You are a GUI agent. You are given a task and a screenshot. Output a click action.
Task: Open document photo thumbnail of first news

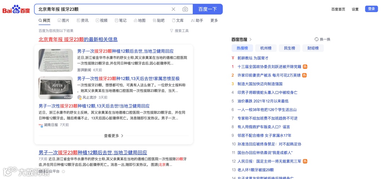point(56,60)
